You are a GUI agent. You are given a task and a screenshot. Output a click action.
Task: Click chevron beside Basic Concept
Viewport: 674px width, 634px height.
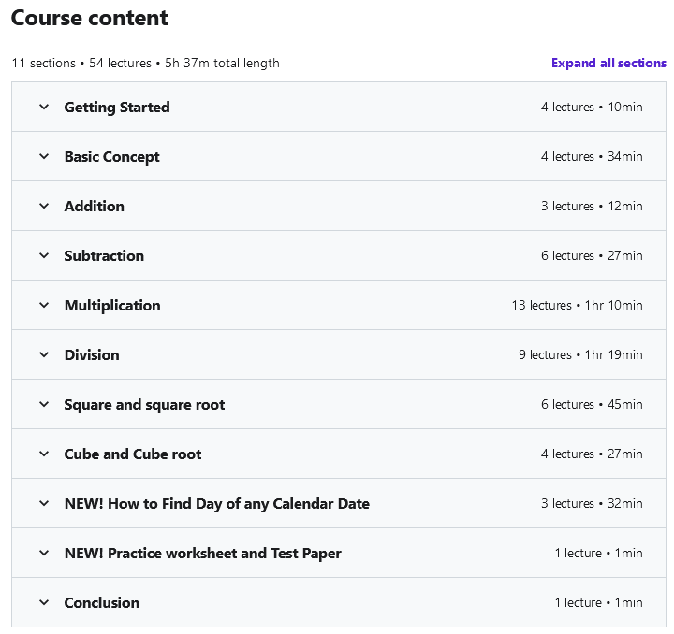44,156
